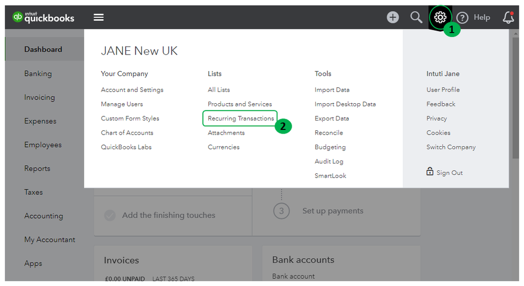The height and width of the screenshot is (286, 524).
Task: Click the Settings gear icon
Action: point(440,17)
